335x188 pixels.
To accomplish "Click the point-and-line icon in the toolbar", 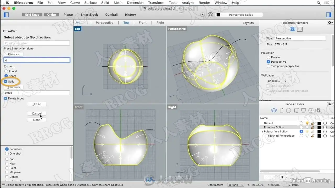I will coord(203,15).
